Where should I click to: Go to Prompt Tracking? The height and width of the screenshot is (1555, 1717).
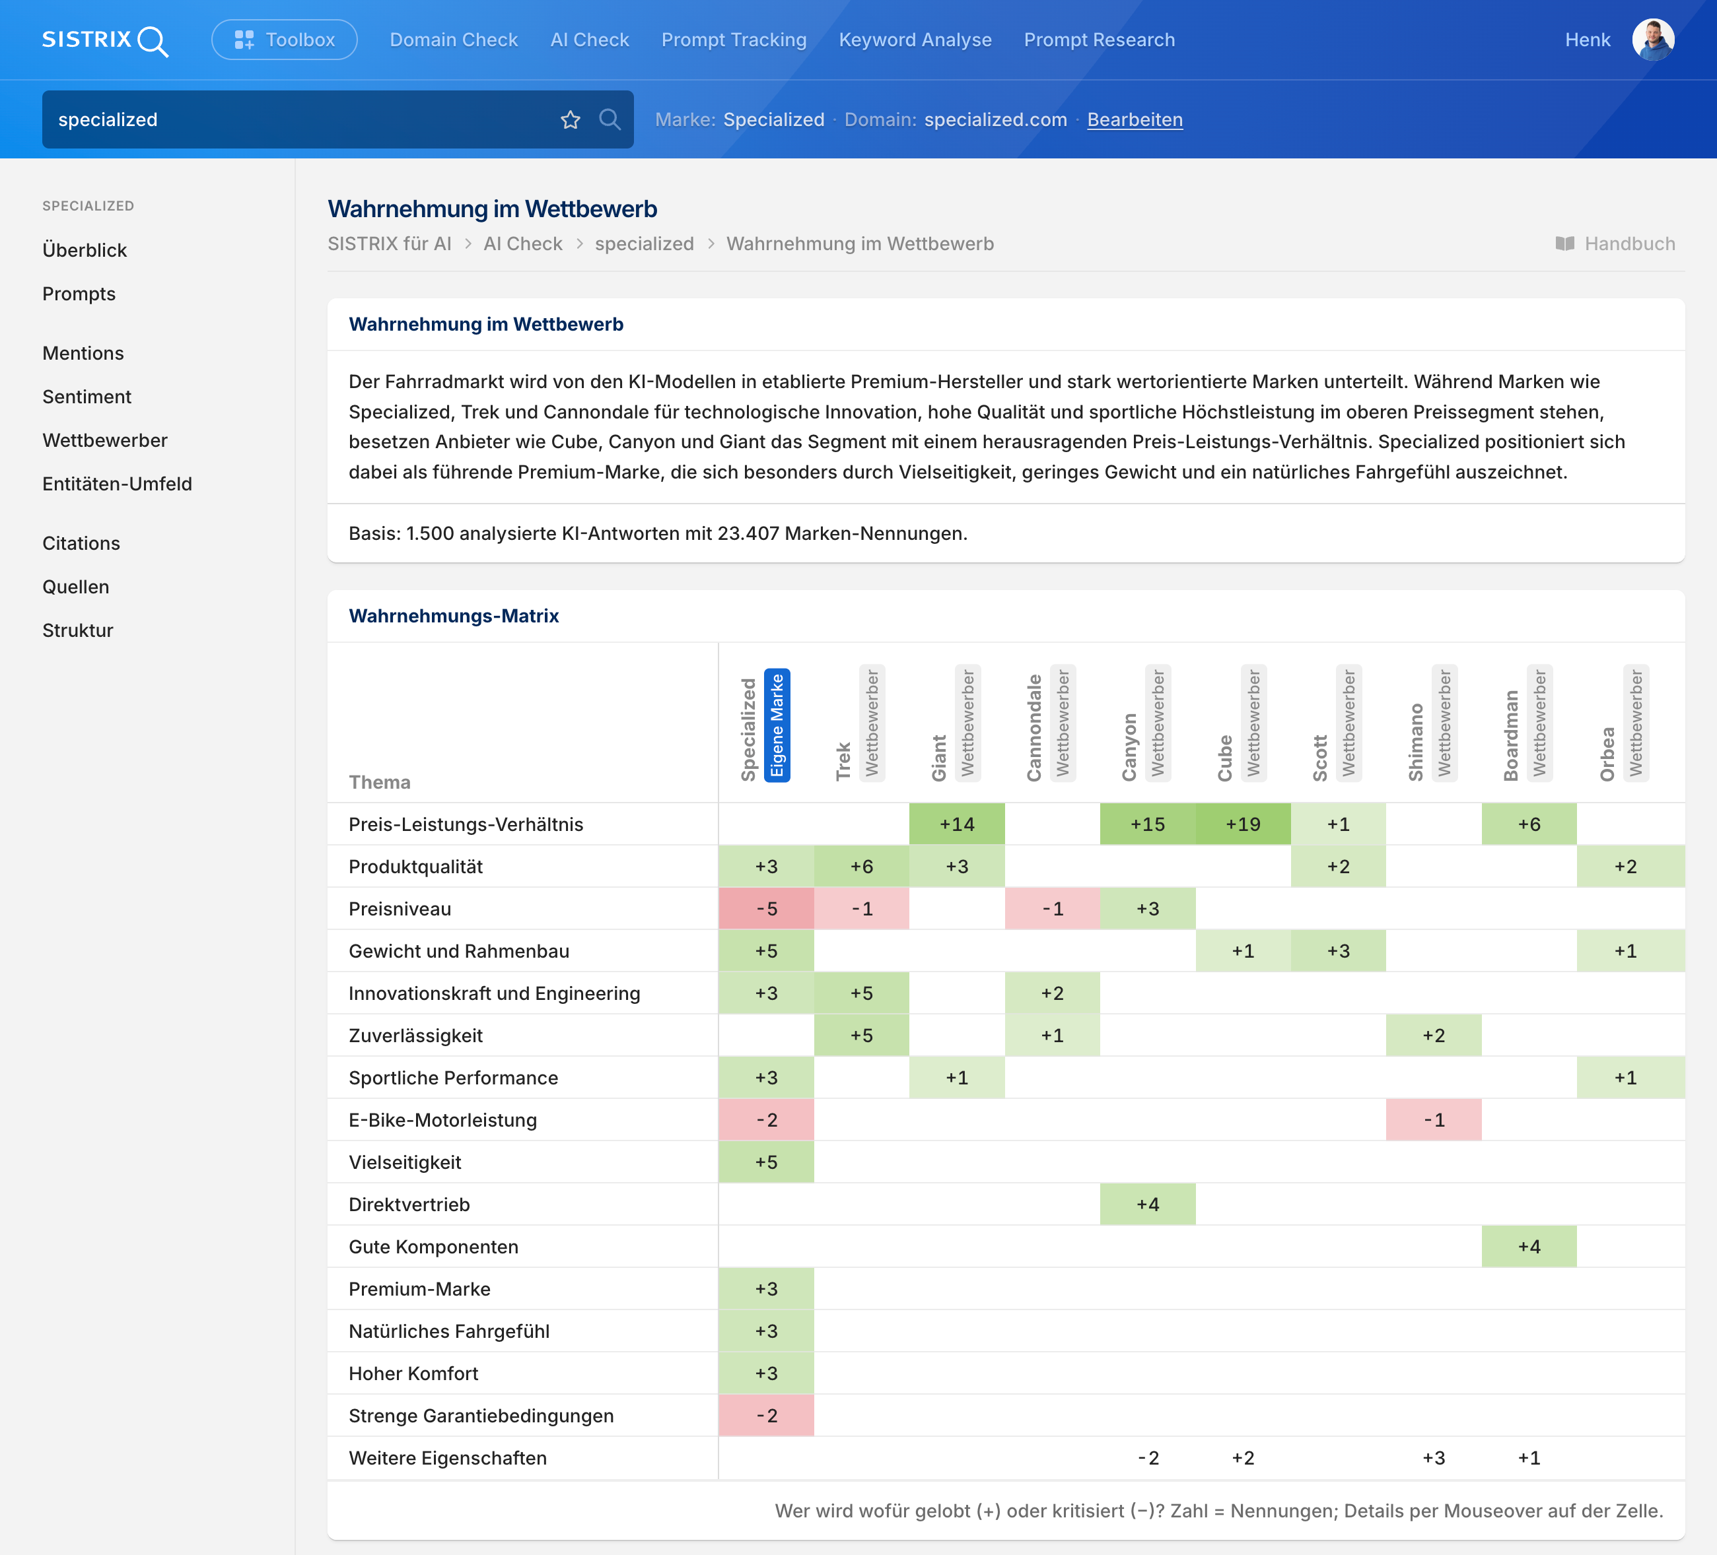click(733, 40)
